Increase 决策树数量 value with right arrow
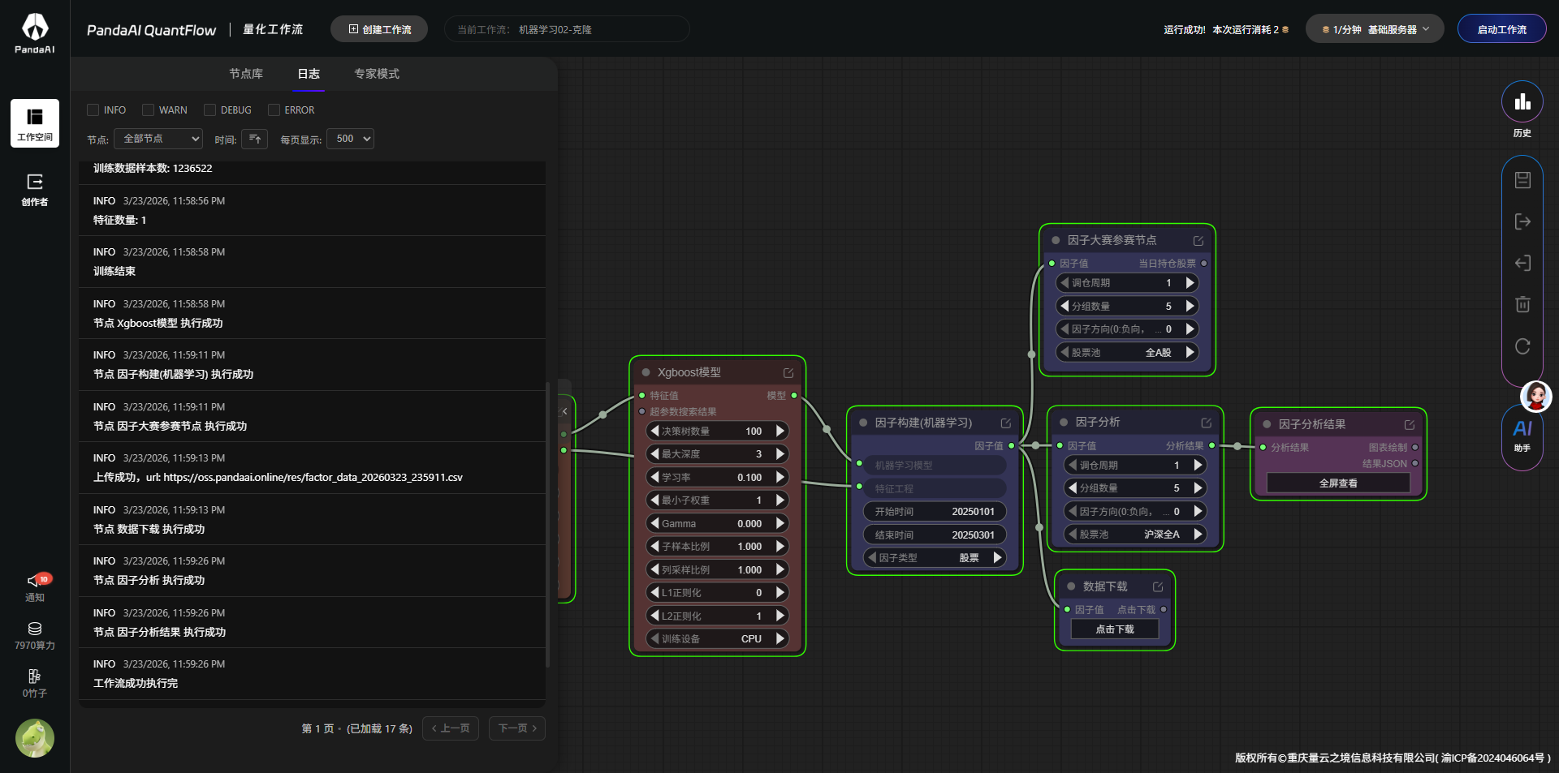This screenshot has width=1559, height=773. click(780, 431)
